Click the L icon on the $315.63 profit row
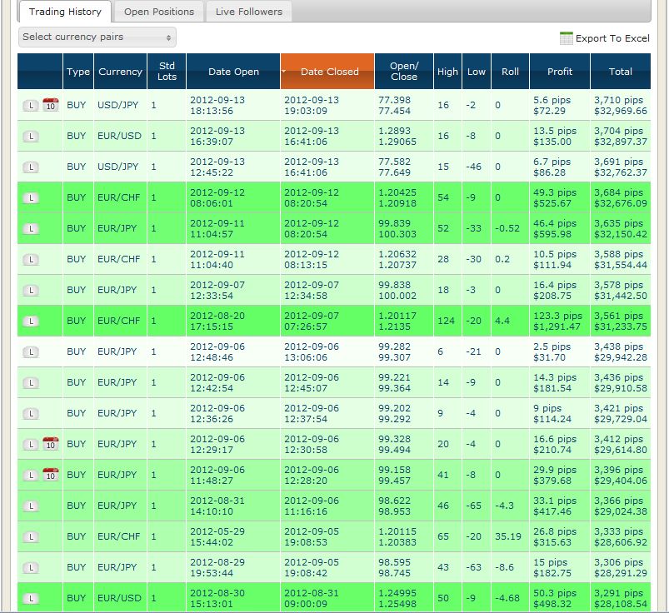 (x=31, y=536)
